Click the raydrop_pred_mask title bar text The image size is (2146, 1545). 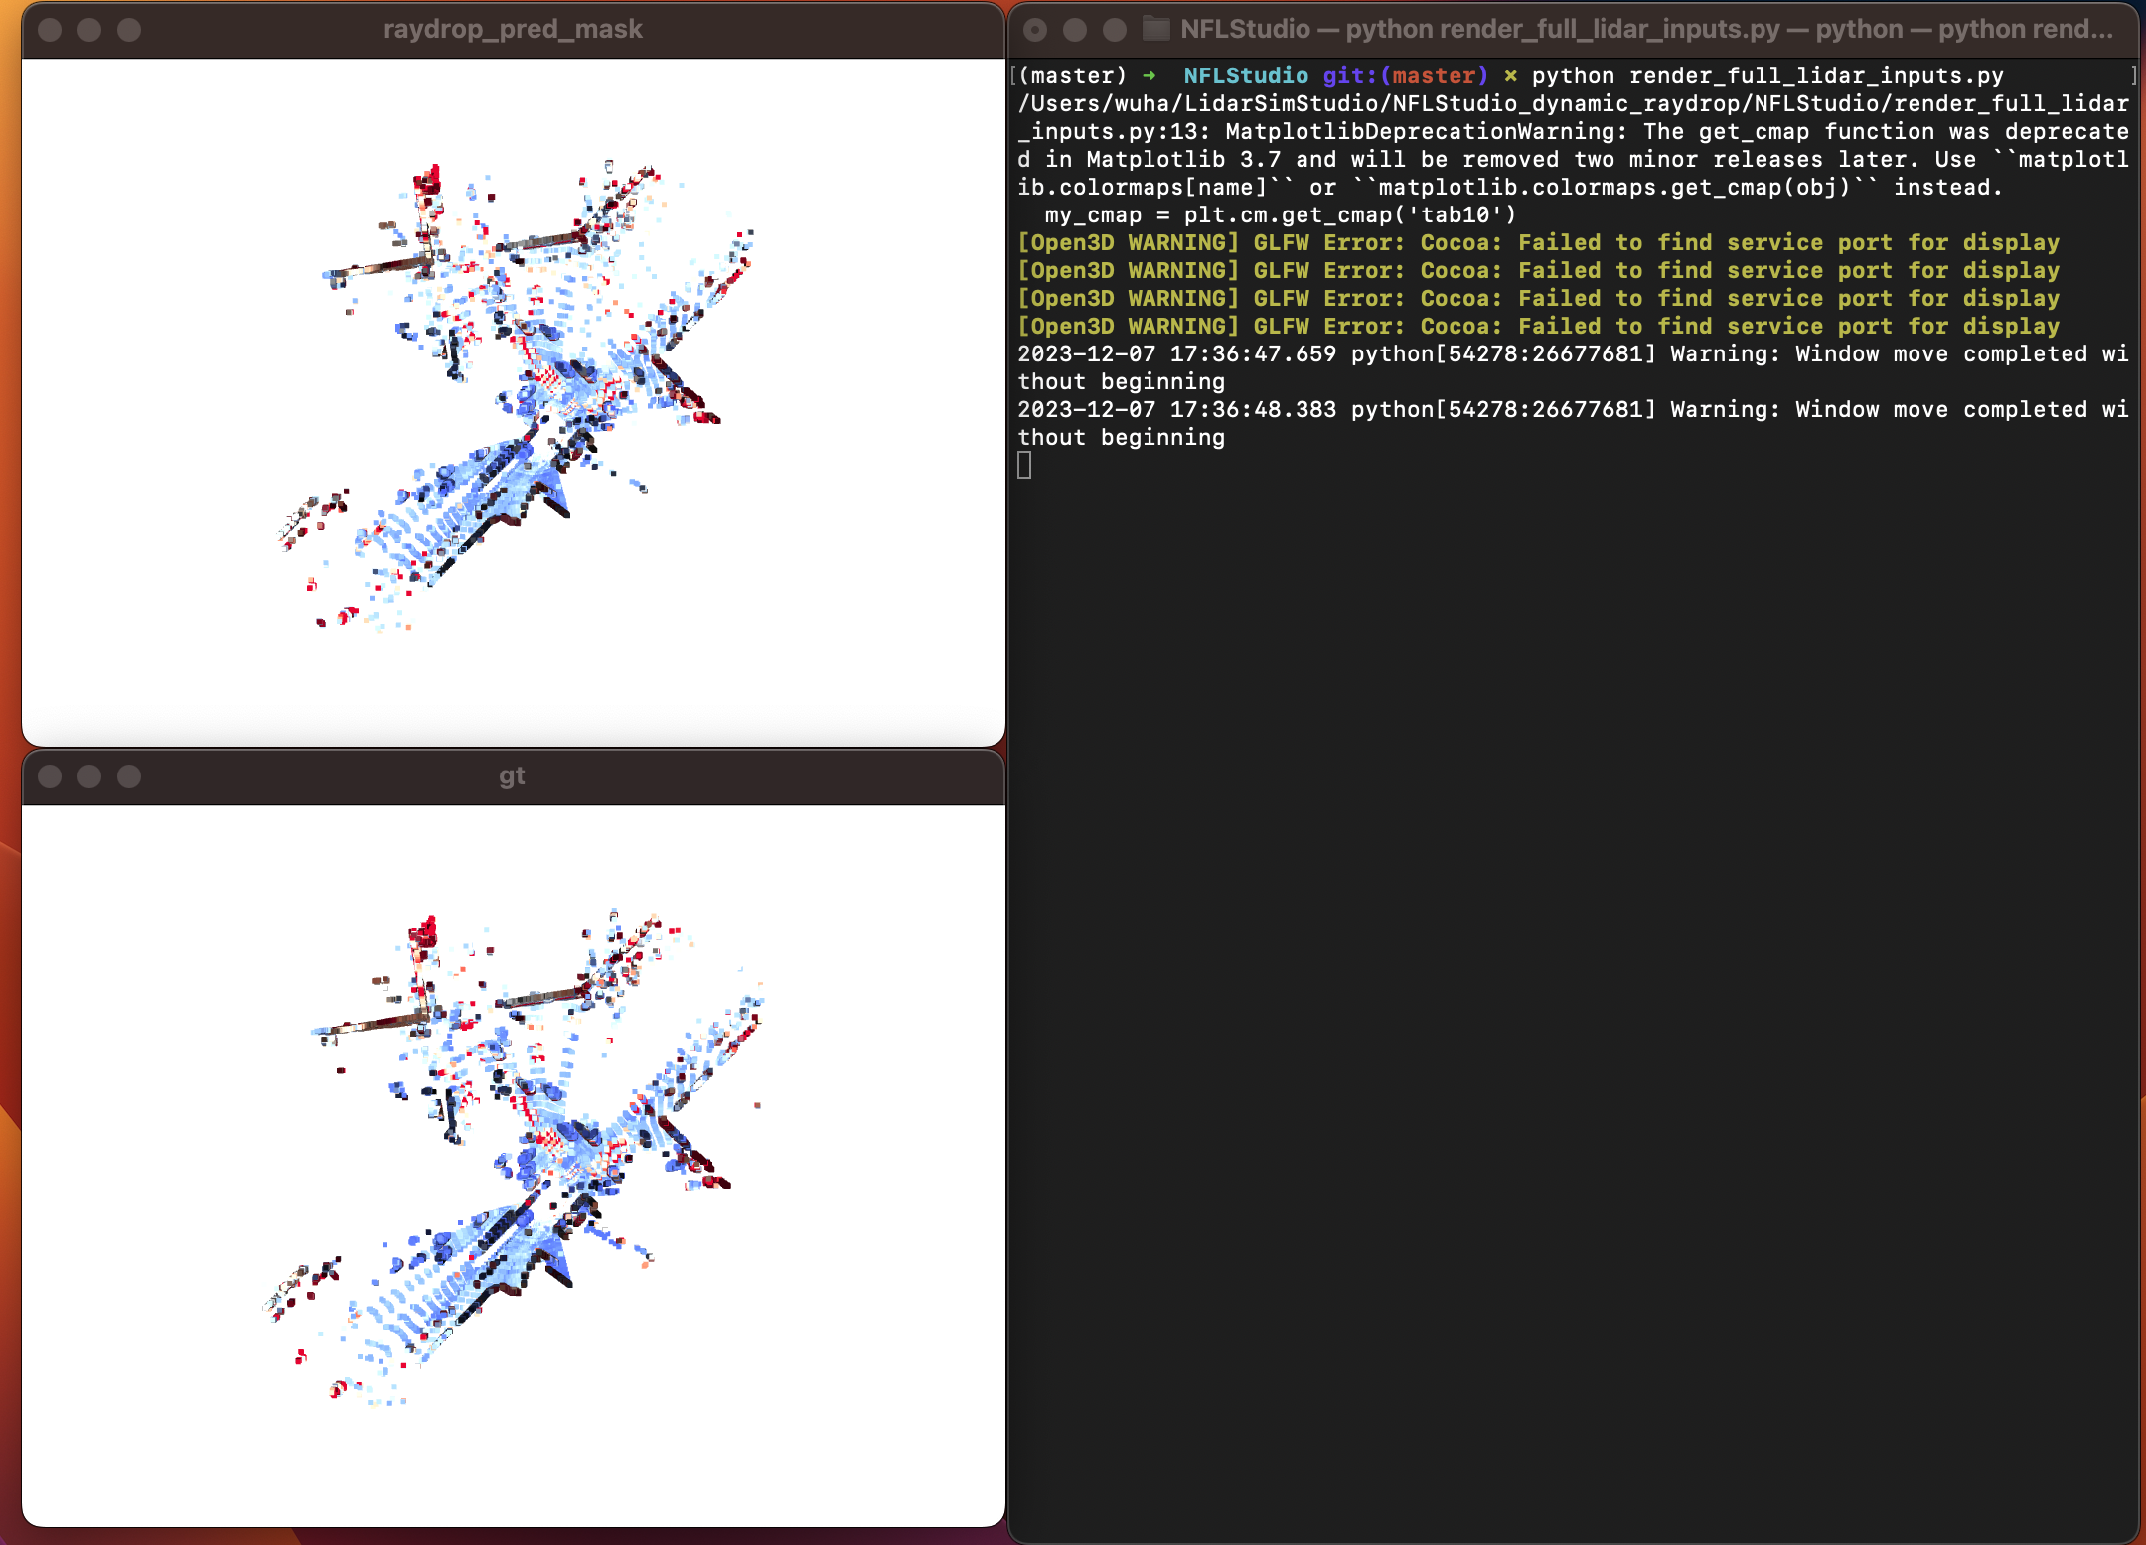pos(513,30)
